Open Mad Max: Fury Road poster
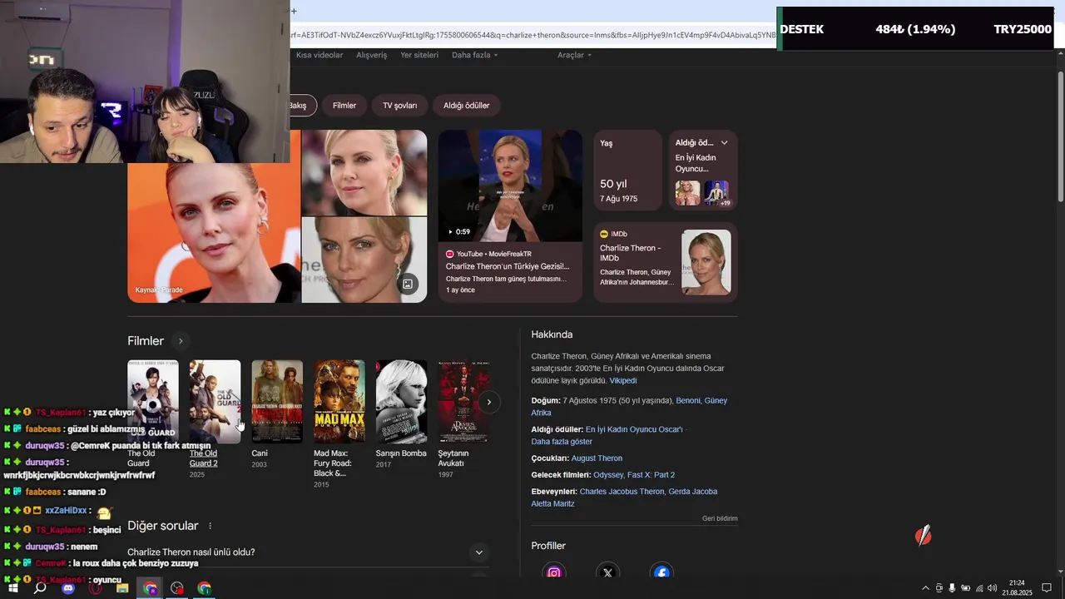The height and width of the screenshot is (599, 1065). [x=339, y=401]
